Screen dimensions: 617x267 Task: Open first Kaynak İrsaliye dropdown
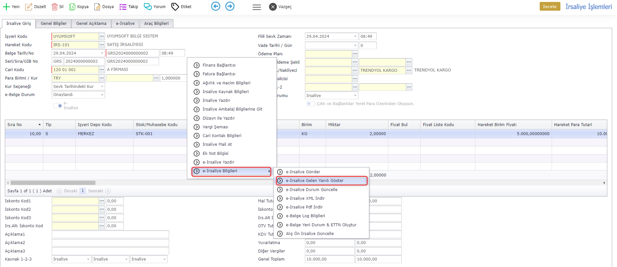pos(88,259)
